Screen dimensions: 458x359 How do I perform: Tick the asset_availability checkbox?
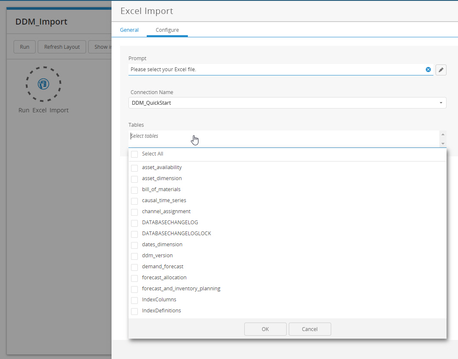coord(134,168)
